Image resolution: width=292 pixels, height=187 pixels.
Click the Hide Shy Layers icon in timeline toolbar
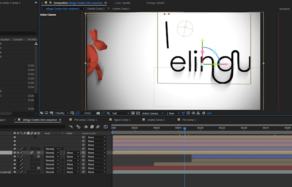tap(86, 127)
